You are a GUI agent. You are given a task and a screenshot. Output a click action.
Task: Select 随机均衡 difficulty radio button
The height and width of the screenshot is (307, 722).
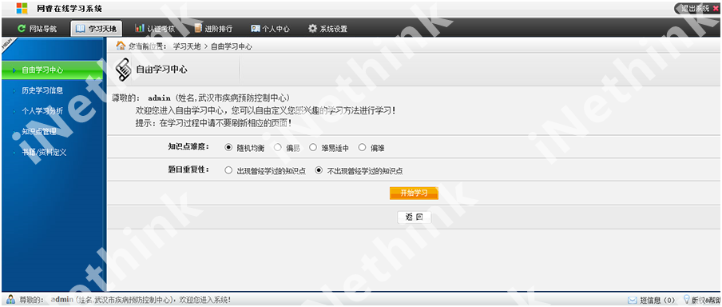point(228,148)
